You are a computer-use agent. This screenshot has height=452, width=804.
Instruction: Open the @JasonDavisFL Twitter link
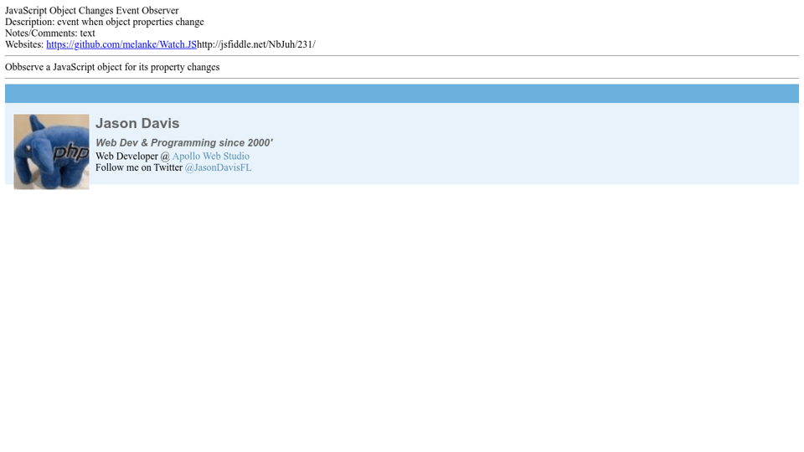[x=218, y=168]
